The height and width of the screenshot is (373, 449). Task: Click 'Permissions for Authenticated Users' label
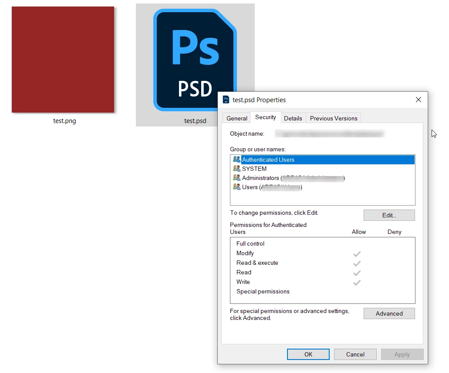point(268,228)
